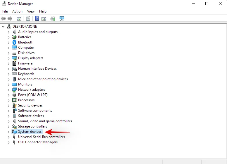Click the Computer monitor icon
227x164 pixels.
pyautogui.click(x=14, y=48)
